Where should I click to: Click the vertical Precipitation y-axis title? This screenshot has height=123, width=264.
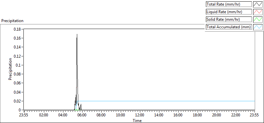click(x=10, y=69)
